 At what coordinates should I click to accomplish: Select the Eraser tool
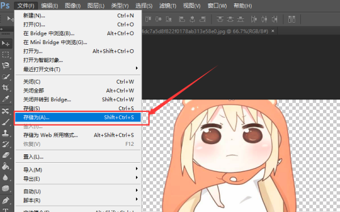(x=6, y=155)
